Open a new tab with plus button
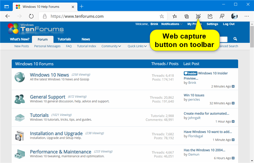254x163 pixels. pyautogui.click(x=82, y=6)
